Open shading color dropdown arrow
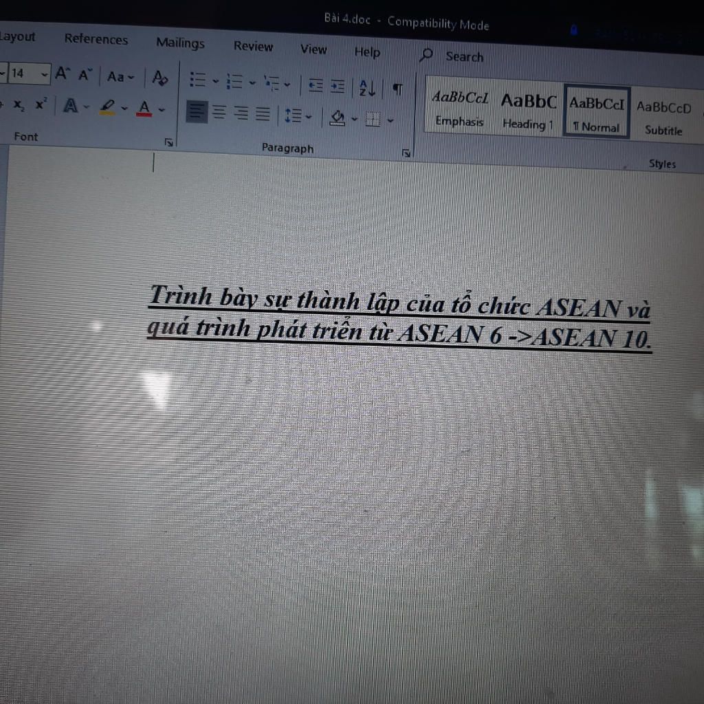This screenshot has height=704, width=704. click(x=354, y=119)
